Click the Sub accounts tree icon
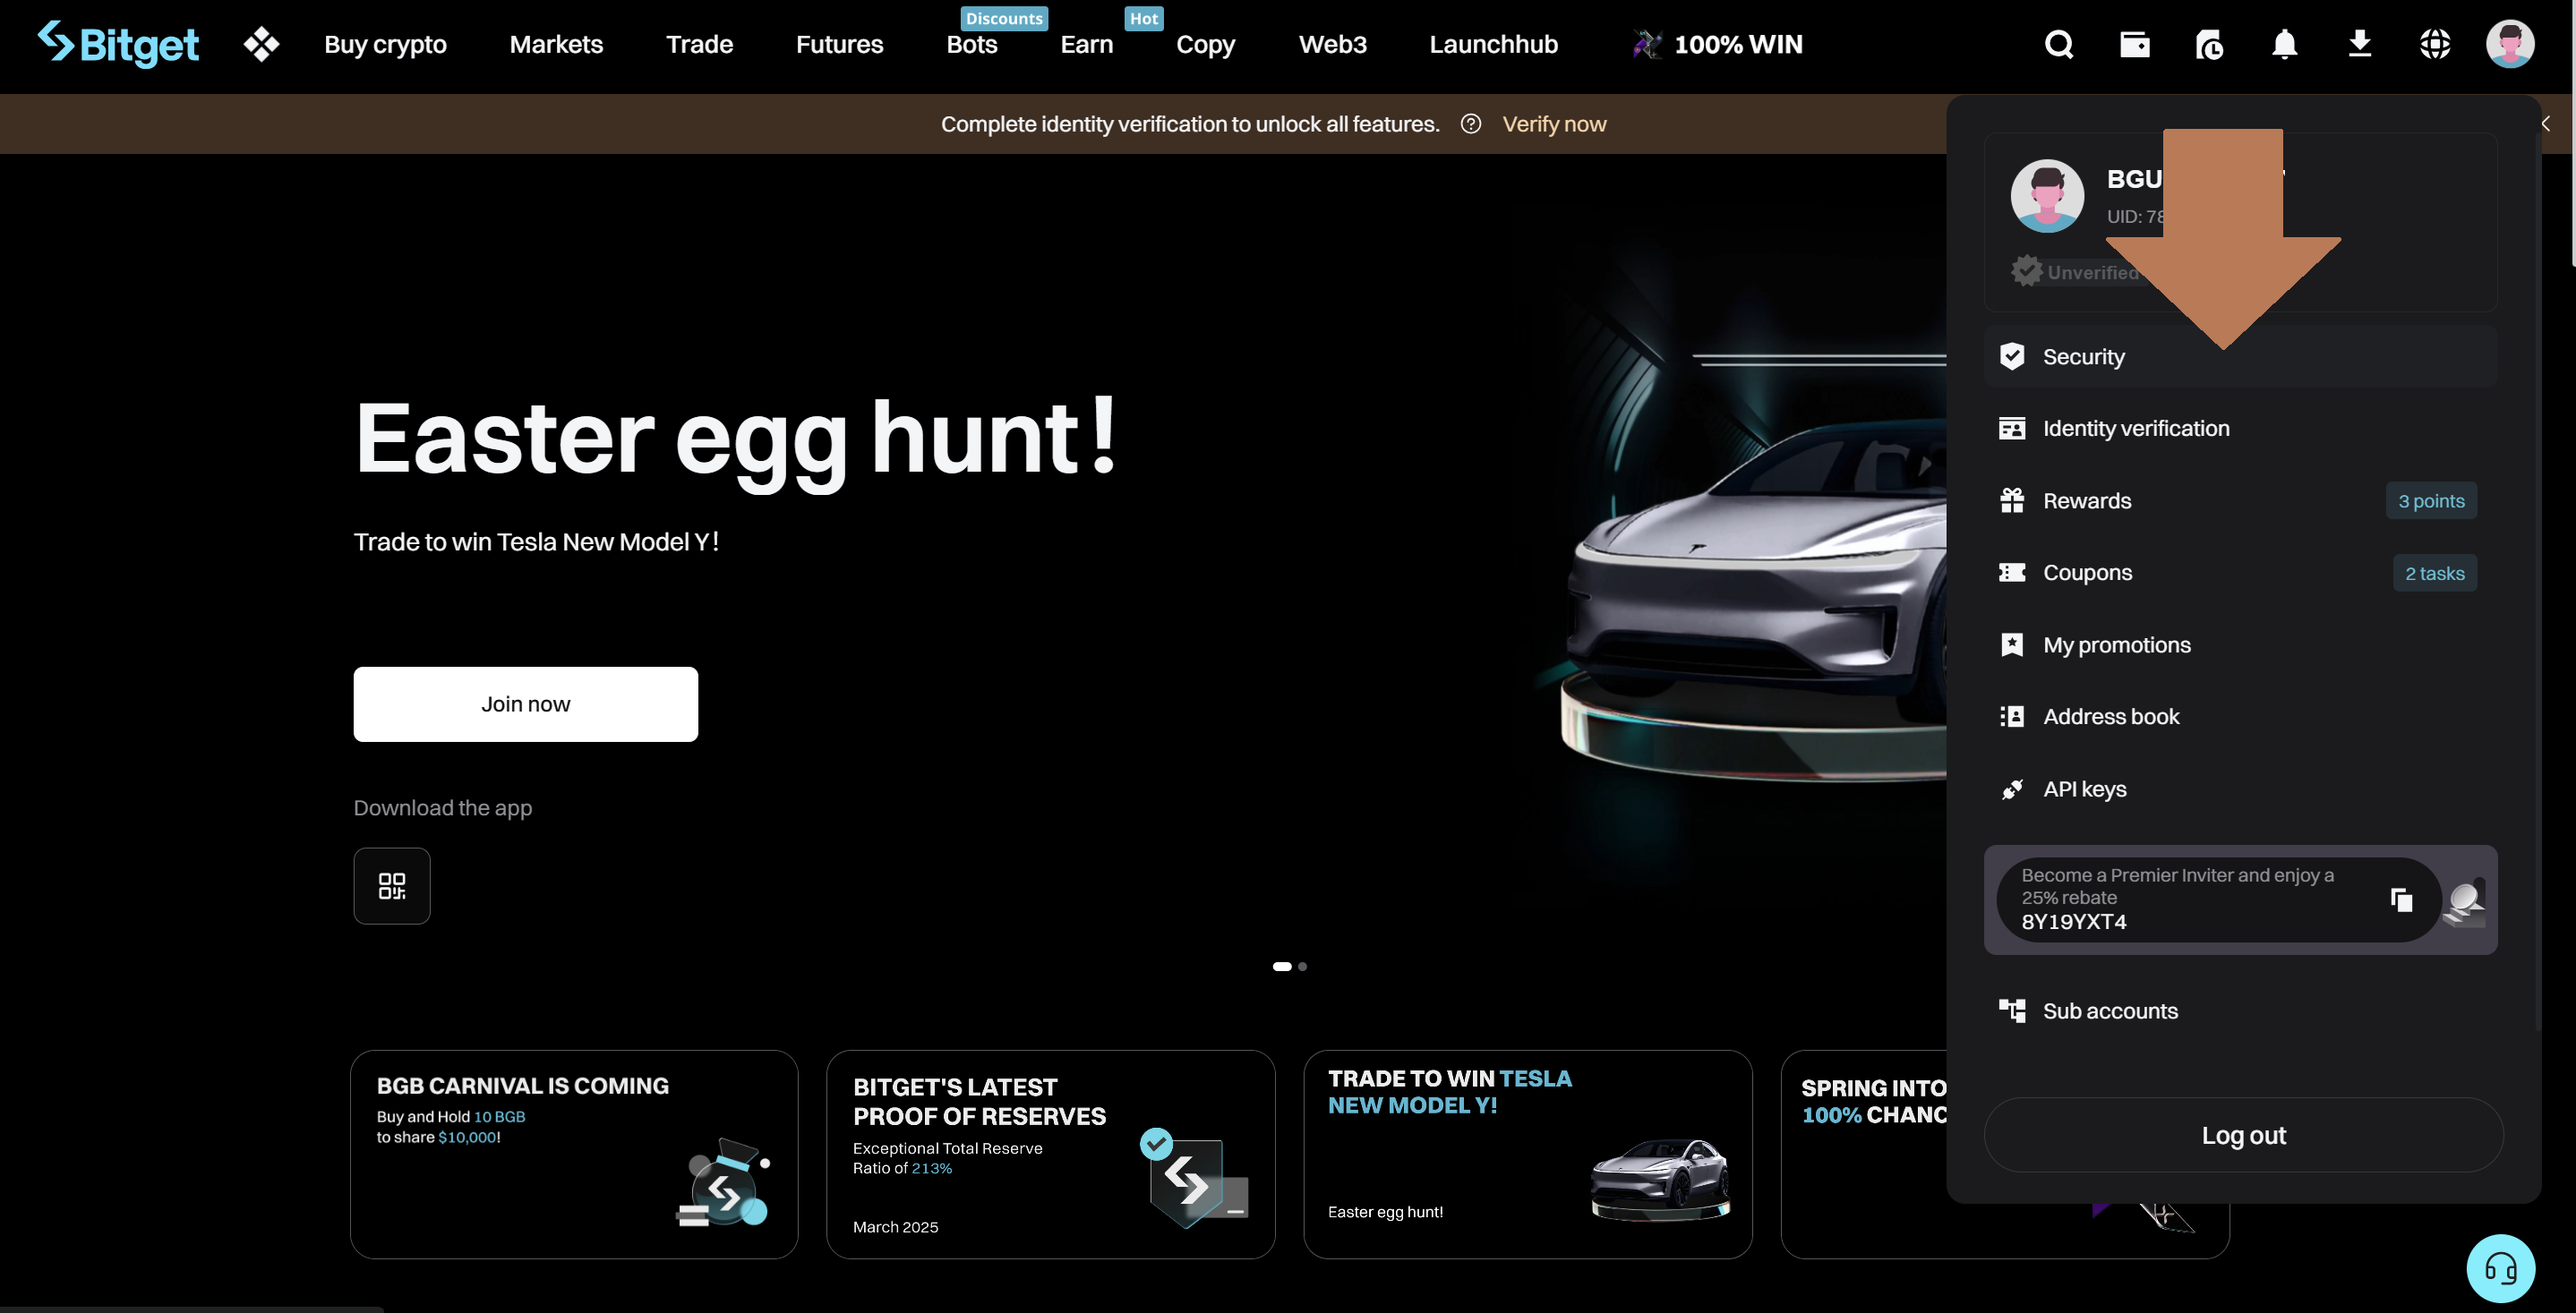The image size is (2576, 1313). (2012, 1010)
